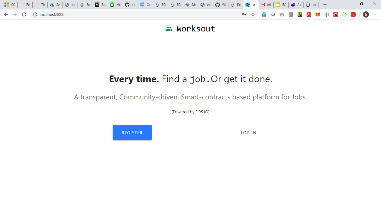Reload the localhost page
The width and height of the screenshot is (381, 203).
point(24,14)
